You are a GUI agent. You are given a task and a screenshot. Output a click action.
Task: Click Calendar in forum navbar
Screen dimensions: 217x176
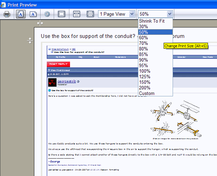[x=182, y=57]
